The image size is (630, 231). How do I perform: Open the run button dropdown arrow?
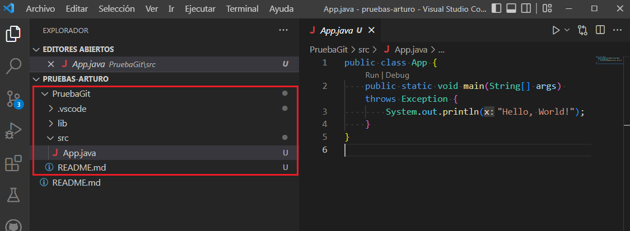(x=567, y=30)
